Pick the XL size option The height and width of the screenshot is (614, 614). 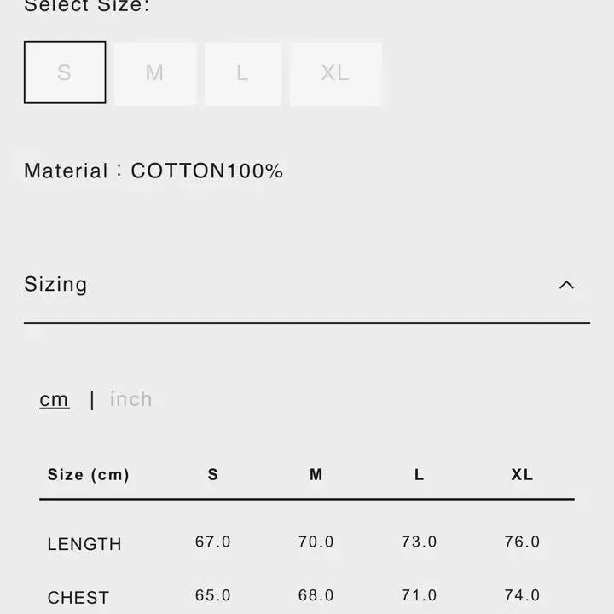point(335,72)
